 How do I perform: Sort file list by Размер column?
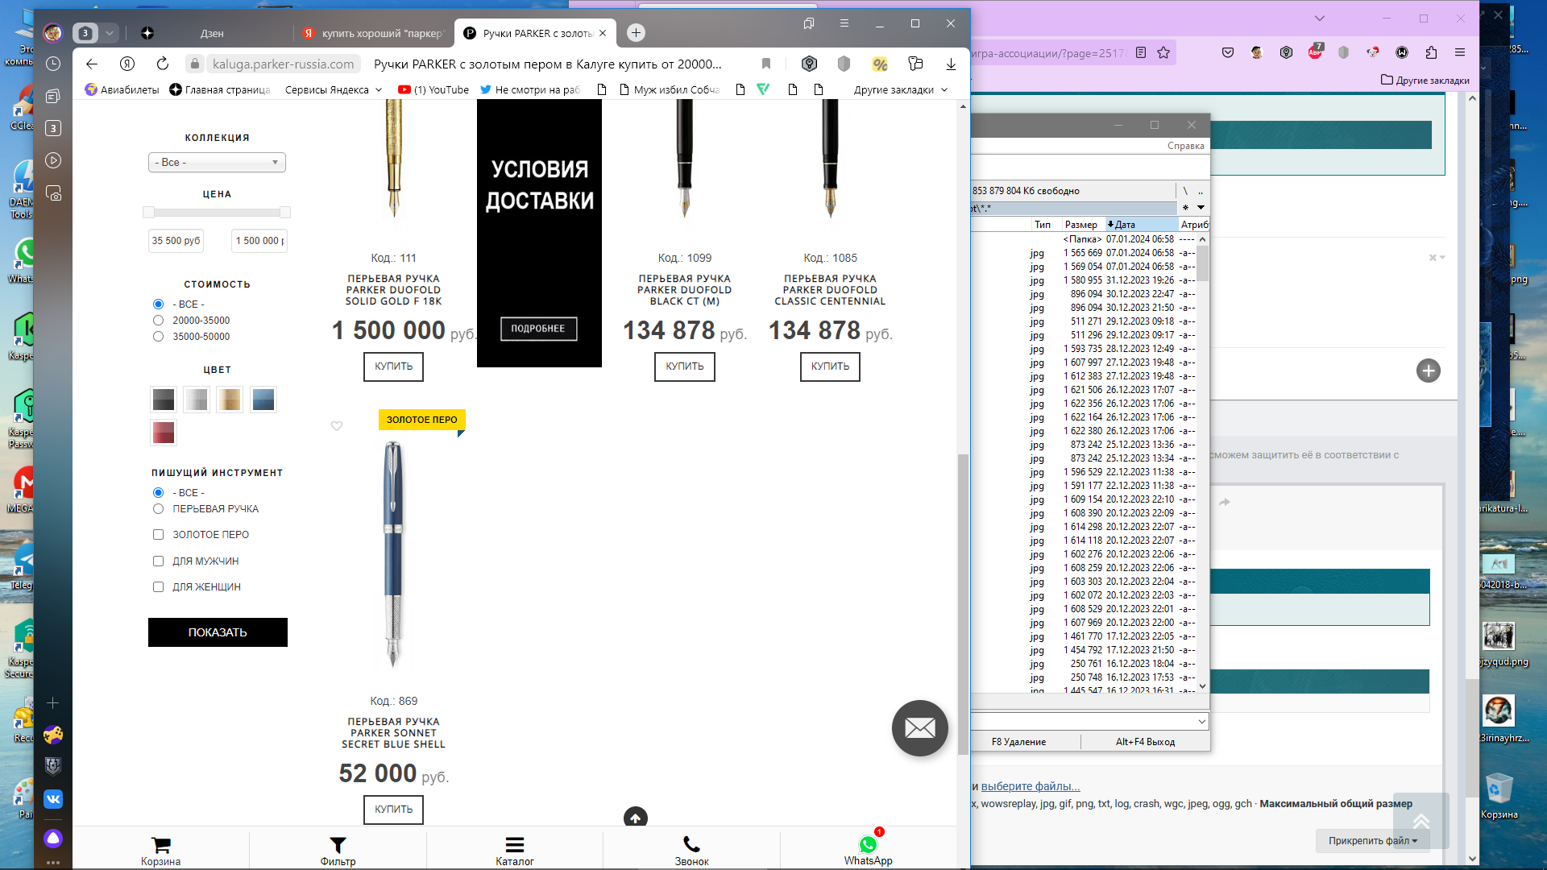pos(1080,225)
